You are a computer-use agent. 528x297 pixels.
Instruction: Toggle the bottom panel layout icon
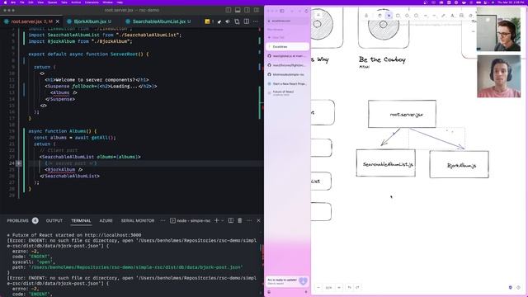(x=238, y=10)
